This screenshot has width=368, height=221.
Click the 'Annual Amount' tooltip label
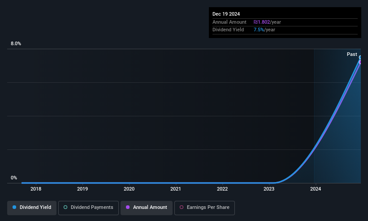[x=229, y=22]
